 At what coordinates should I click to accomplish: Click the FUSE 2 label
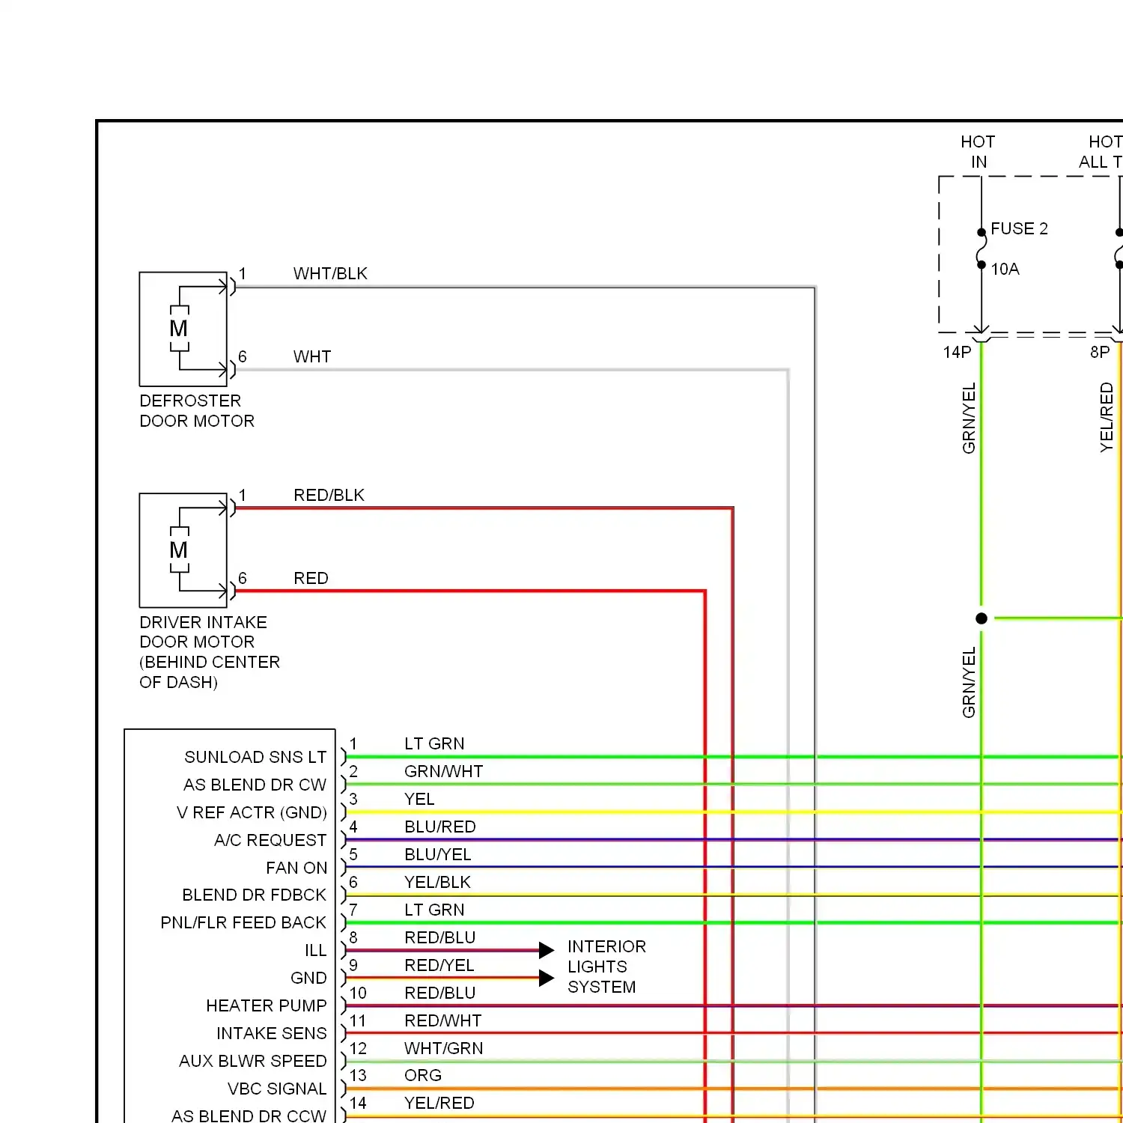pyautogui.click(x=1019, y=228)
